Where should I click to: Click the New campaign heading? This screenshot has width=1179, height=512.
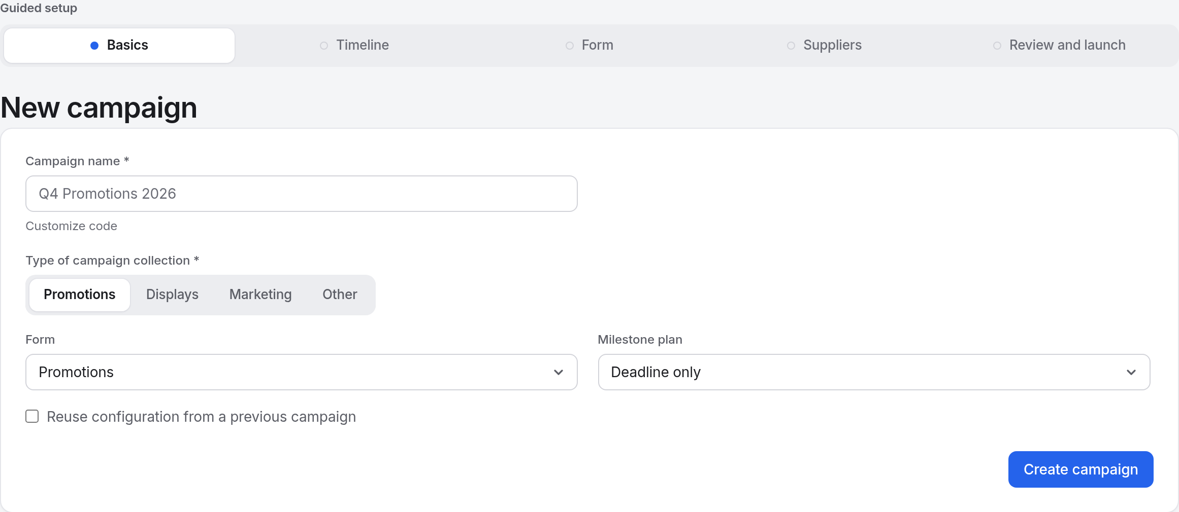[x=99, y=108]
